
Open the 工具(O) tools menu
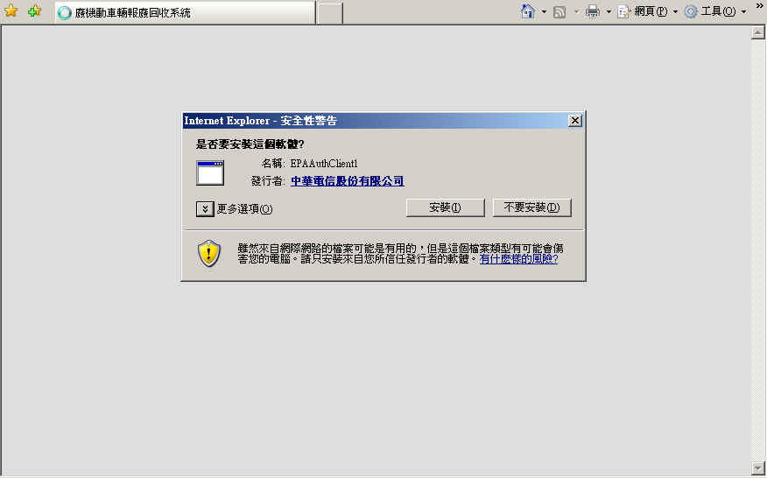pyautogui.click(x=715, y=11)
